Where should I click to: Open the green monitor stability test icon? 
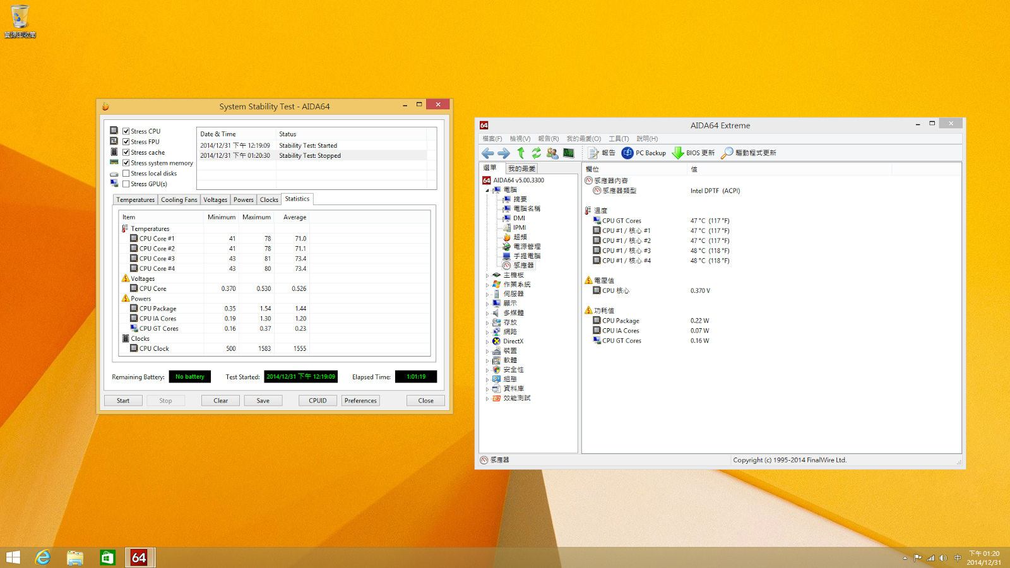click(x=569, y=153)
